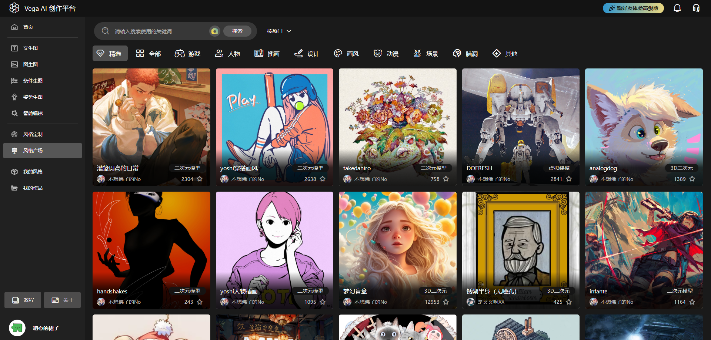Open the 场景 category tab
The width and height of the screenshot is (711, 340).
tap(426, 54)
